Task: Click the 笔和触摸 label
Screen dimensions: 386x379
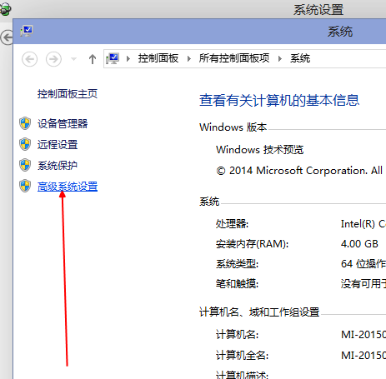Action: tap(237, 284)
